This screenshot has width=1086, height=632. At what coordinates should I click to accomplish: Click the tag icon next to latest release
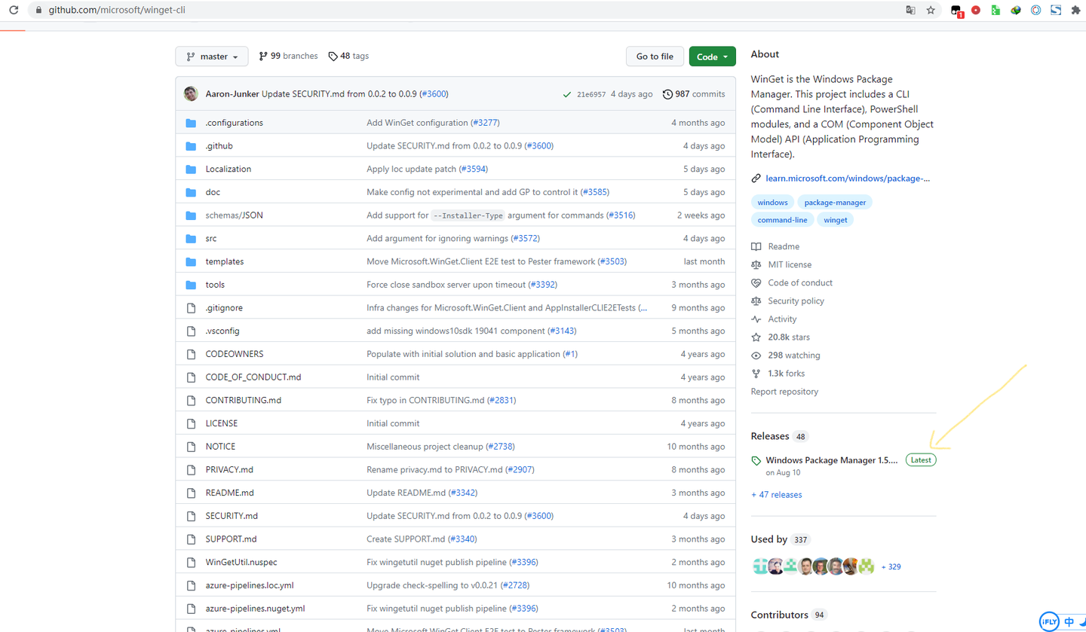click(x=756, y=460)
